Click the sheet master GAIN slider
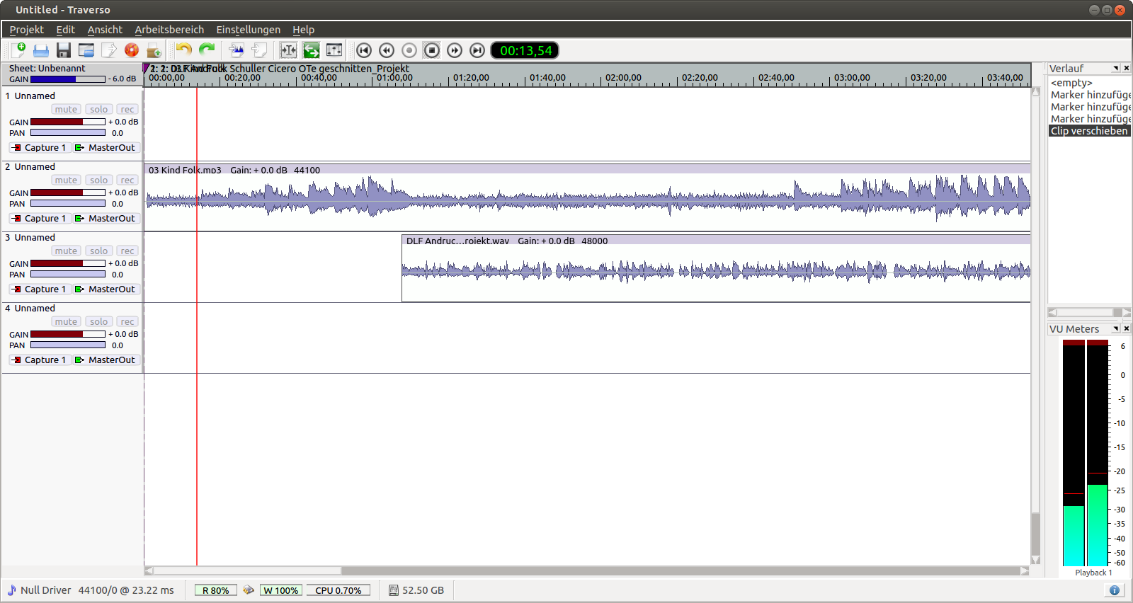Screen dimensions: 1133x603 click(x=67, y=79)
